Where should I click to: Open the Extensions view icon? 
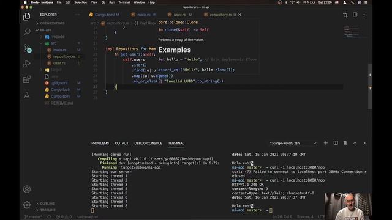pos(27,79)
